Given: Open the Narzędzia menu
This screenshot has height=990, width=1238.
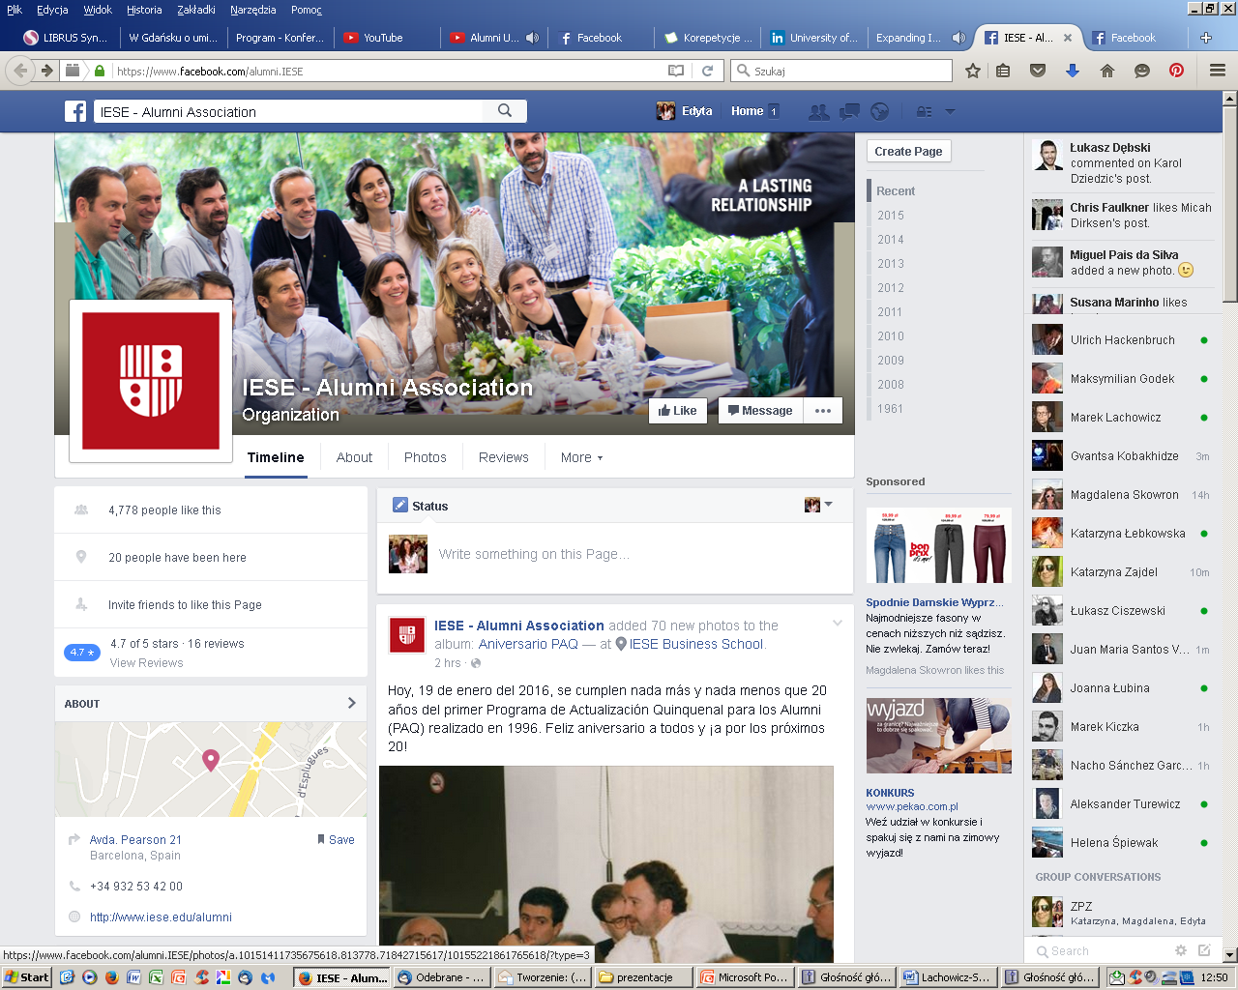Looking at the screenshot, I should pyautogui.click(x=252, y=10).
